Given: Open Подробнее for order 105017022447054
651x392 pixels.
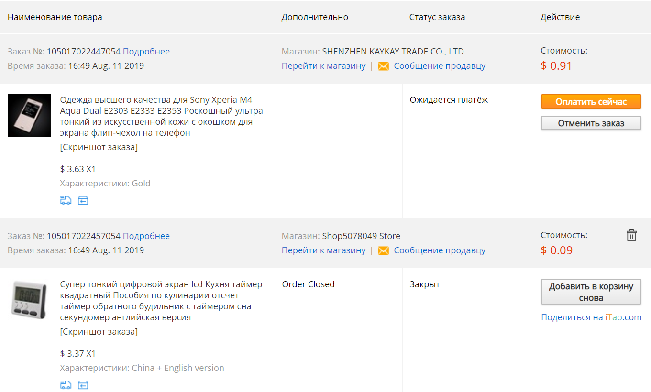Looking at the screenshot, I should coord(146,52).
